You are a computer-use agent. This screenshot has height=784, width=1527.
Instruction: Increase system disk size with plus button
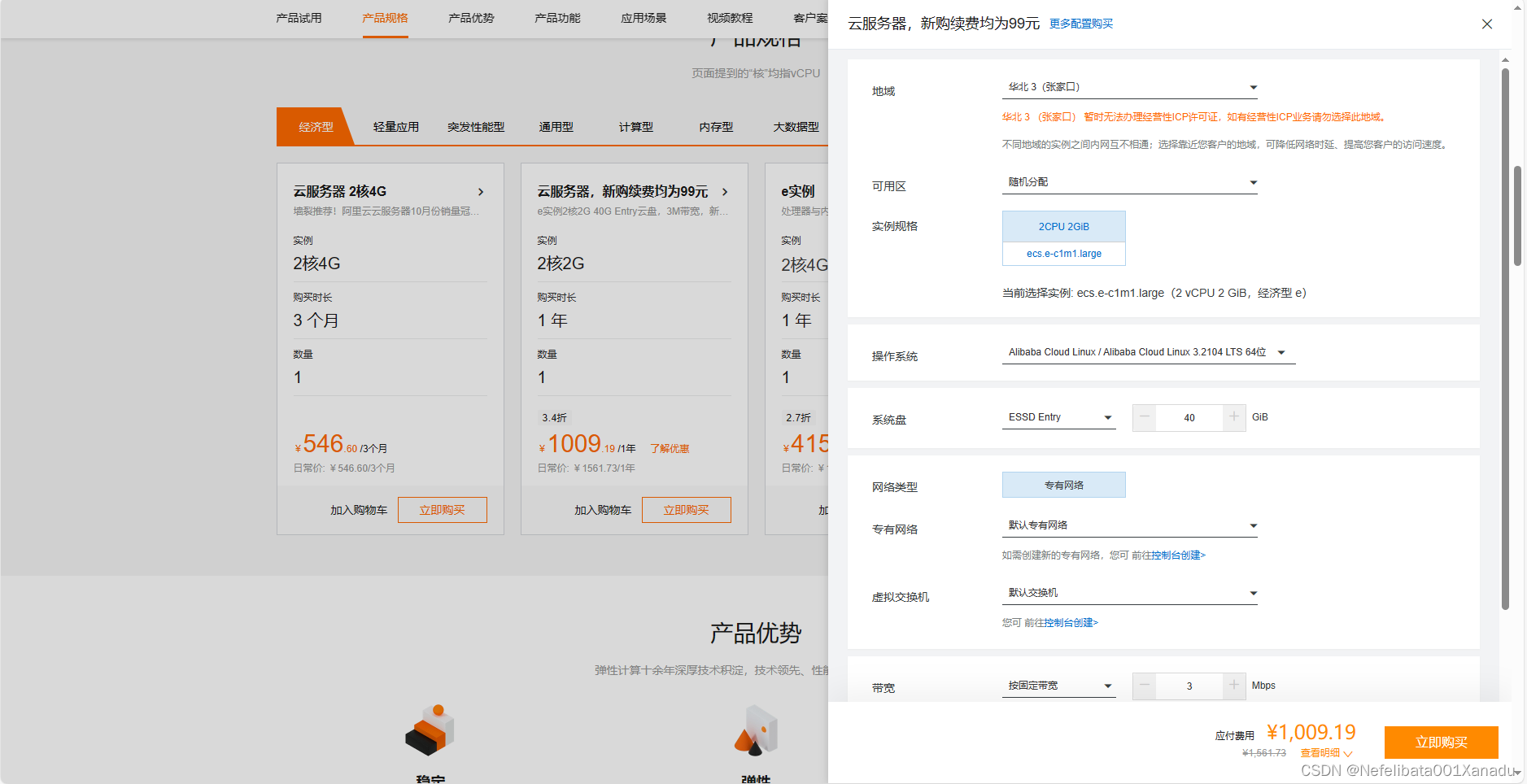click(1234, 417)
